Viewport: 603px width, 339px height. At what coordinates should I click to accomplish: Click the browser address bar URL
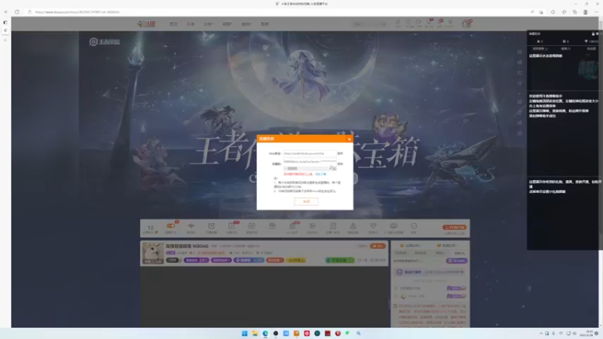pyautogui.click(x=77, y=12)
